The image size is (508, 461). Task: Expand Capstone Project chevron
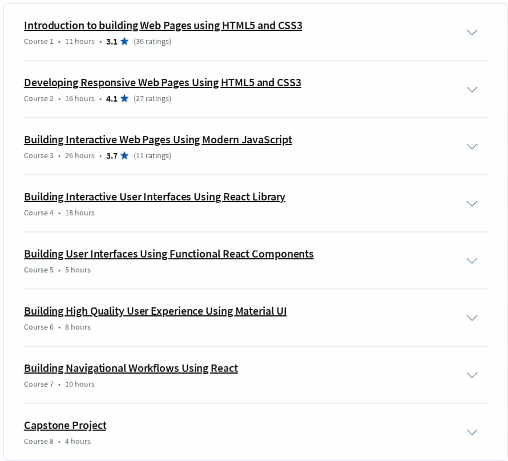pyautogui.click(x=471, y=431)
